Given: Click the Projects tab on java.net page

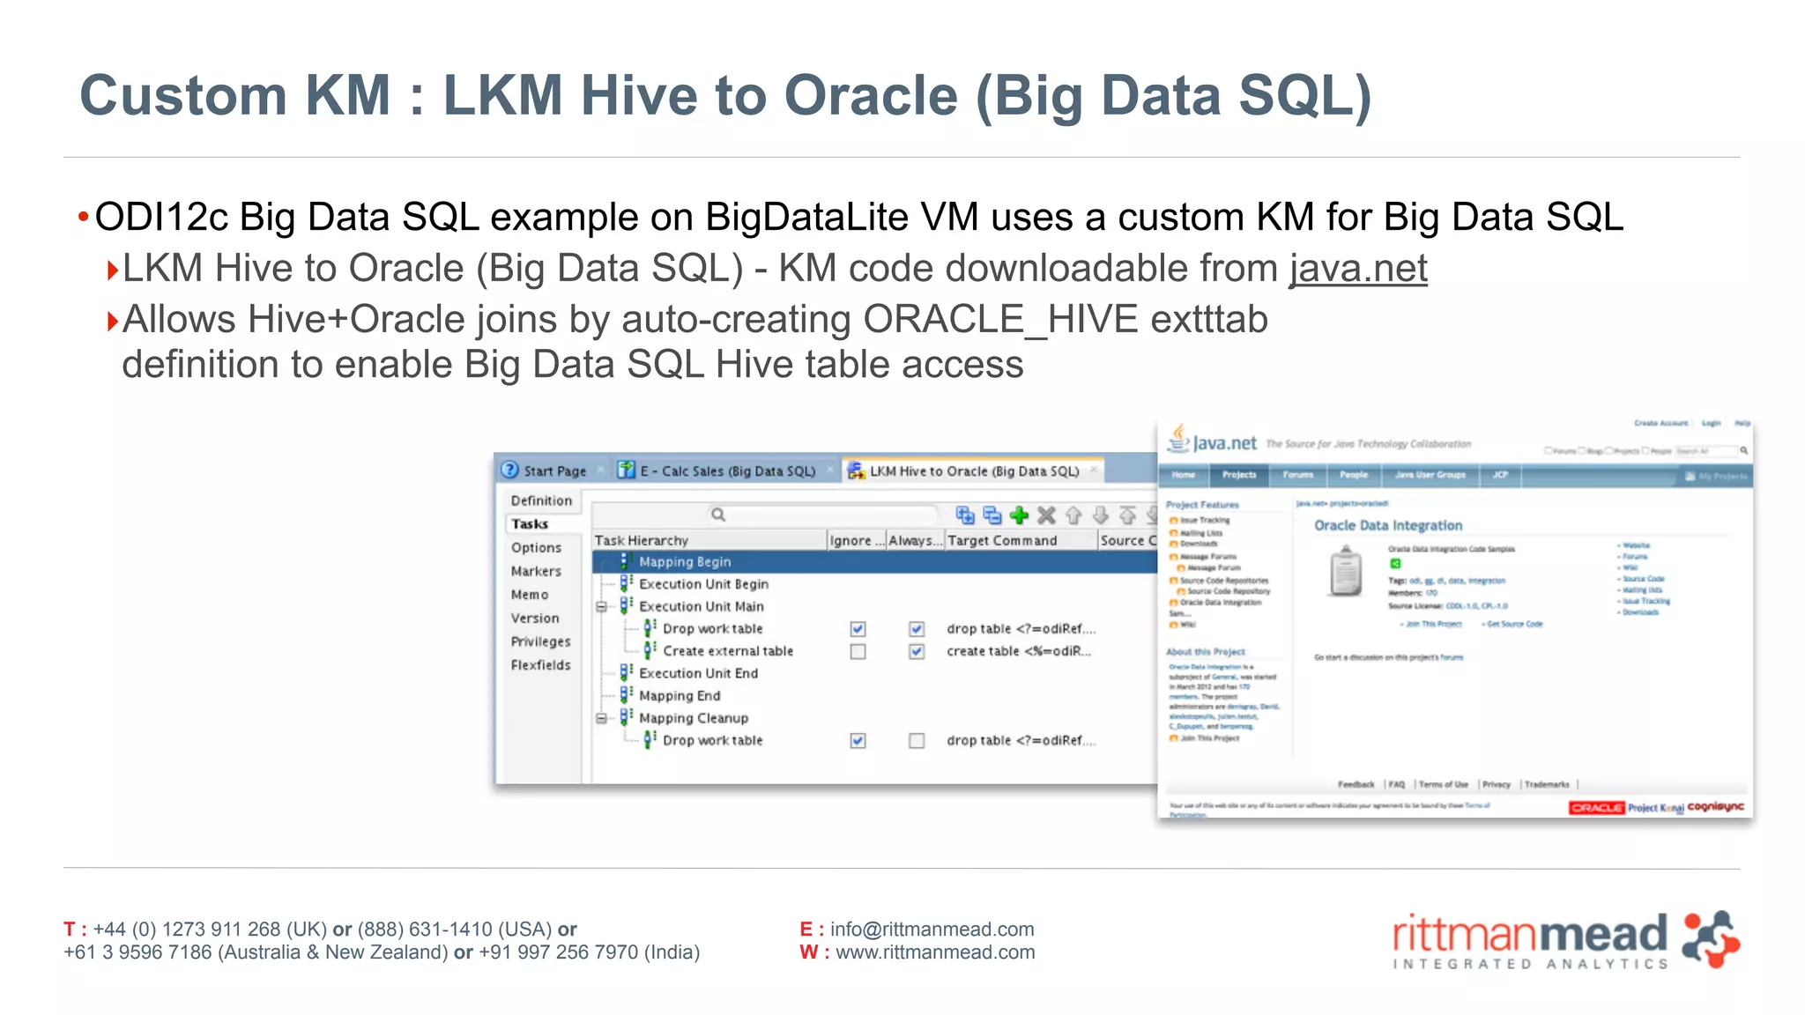Looking at the screenshot, I should (1238, 475).
